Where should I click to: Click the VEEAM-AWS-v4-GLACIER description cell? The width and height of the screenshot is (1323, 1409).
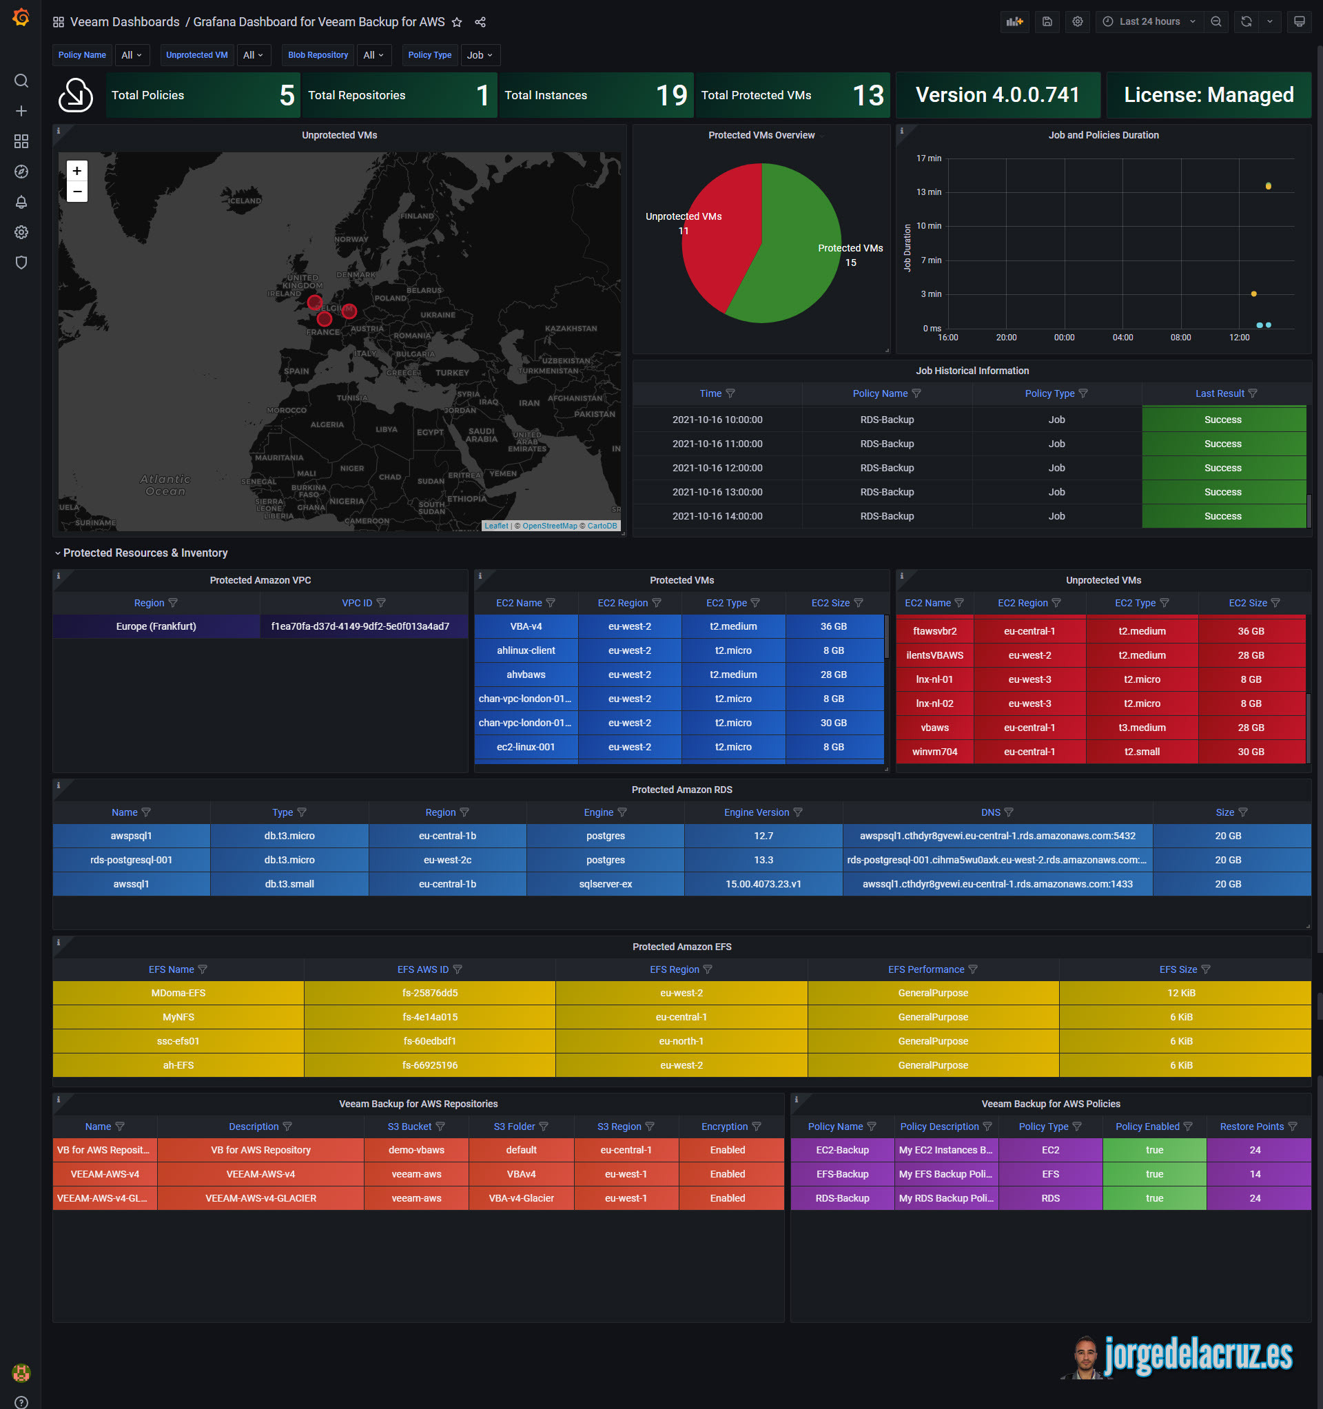(261, 1197)
